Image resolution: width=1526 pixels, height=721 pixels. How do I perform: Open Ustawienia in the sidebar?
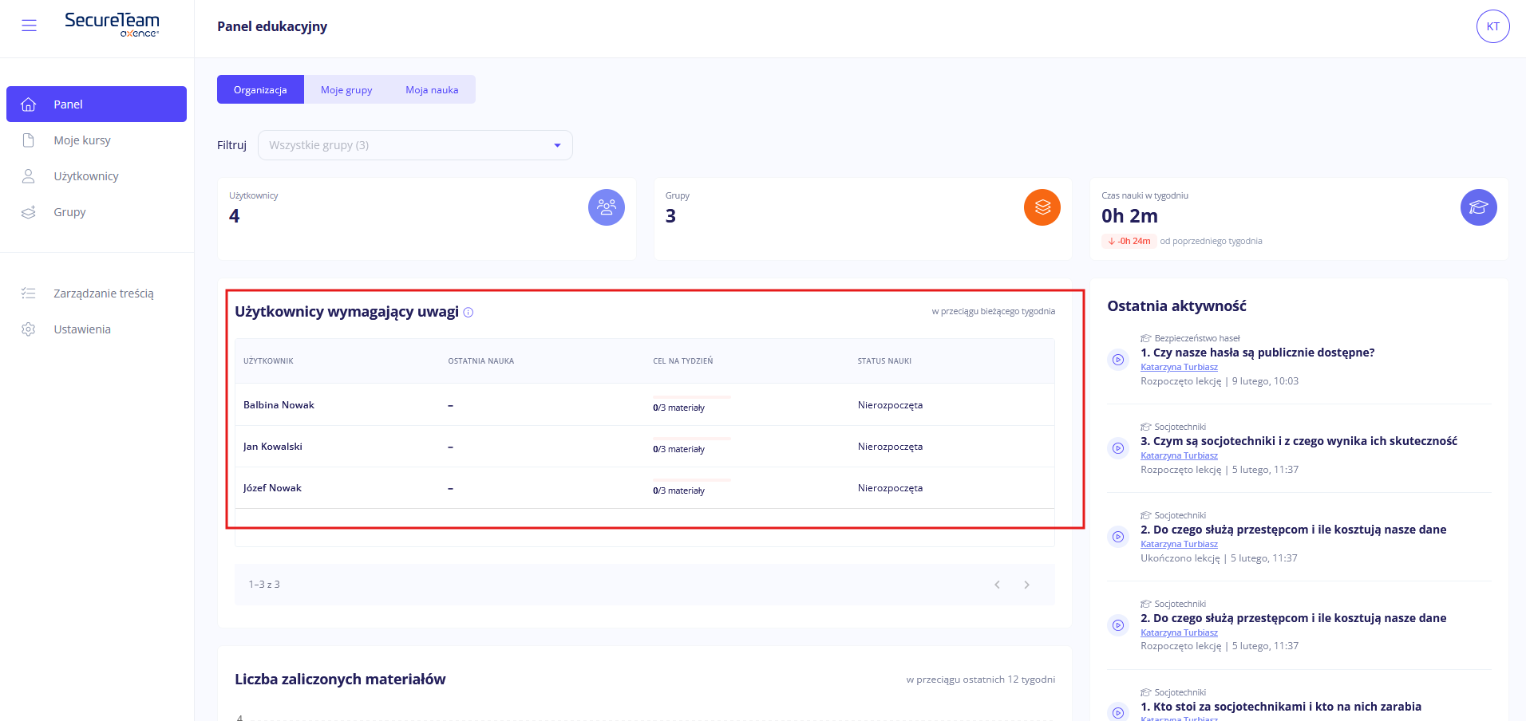(x=82, y=329)
